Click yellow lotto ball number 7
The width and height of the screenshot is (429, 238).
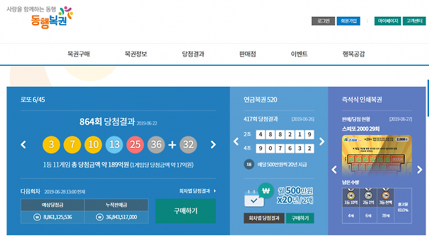72,145
